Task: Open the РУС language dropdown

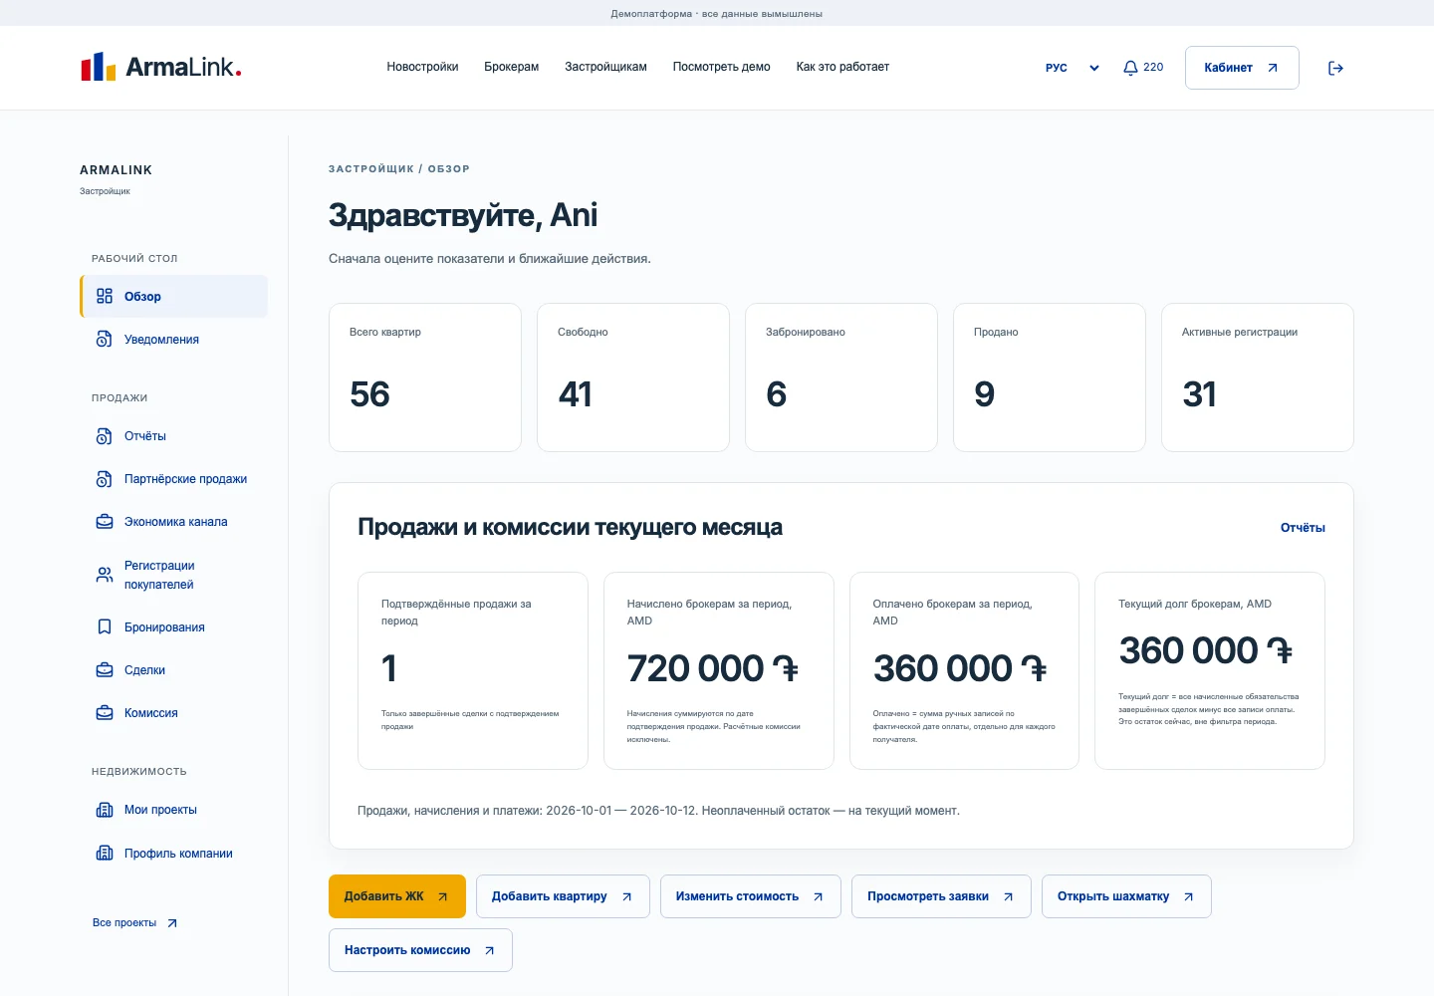Action: coord(1073,68)
